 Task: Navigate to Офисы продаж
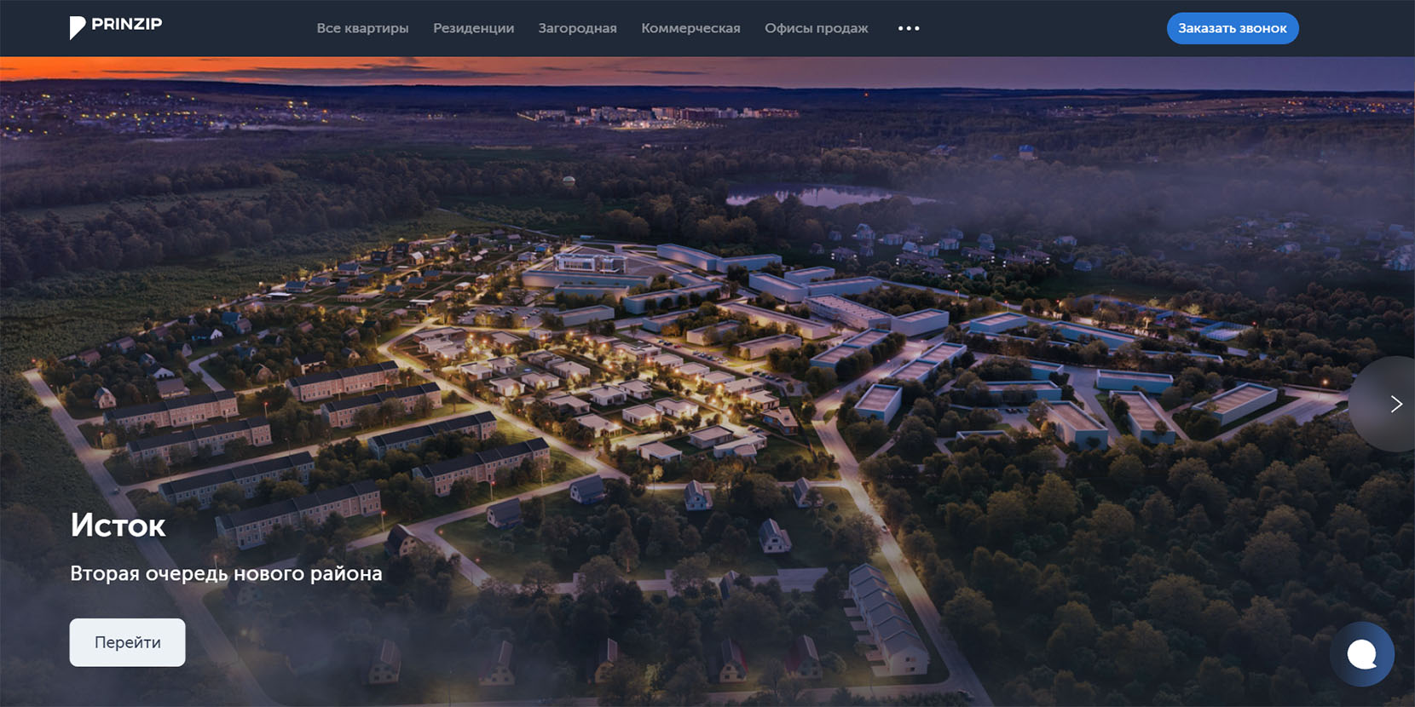[x=816, y=28]
